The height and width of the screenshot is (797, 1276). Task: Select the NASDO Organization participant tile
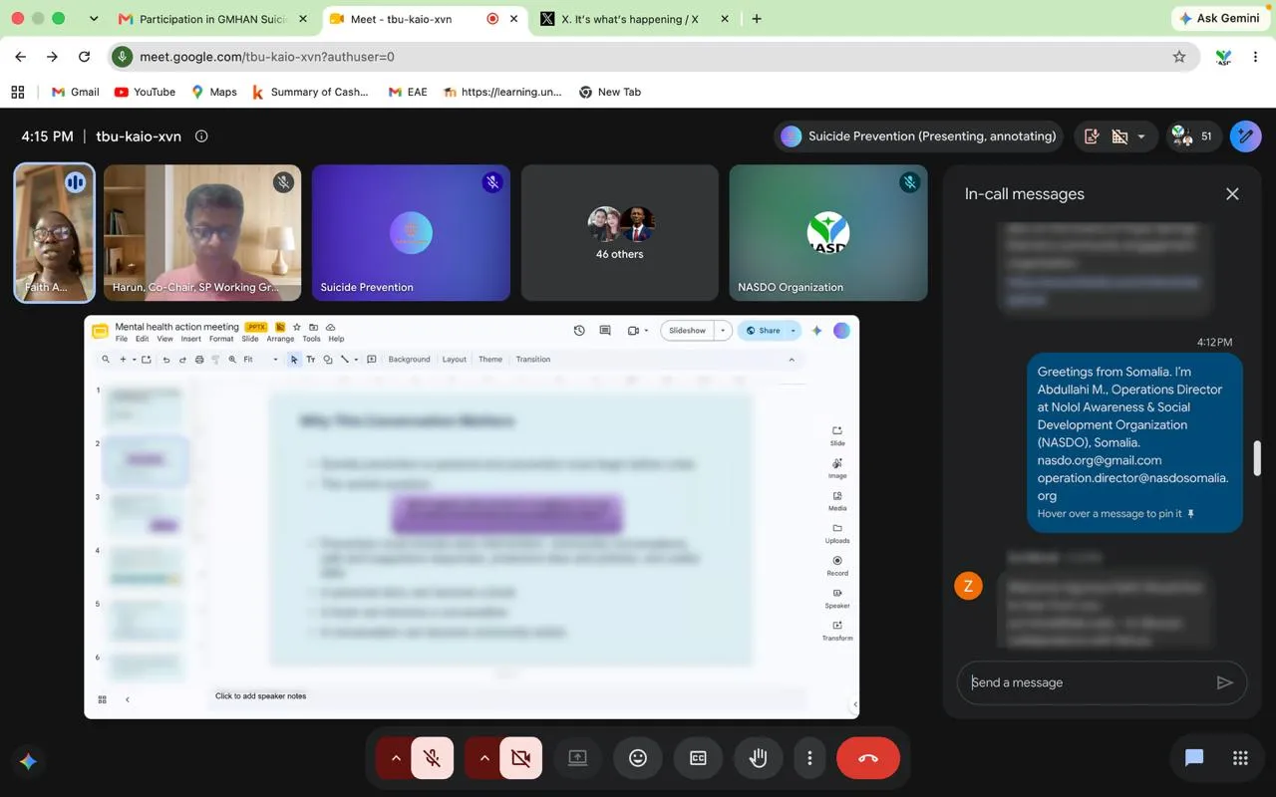click(x=828, y=233)
